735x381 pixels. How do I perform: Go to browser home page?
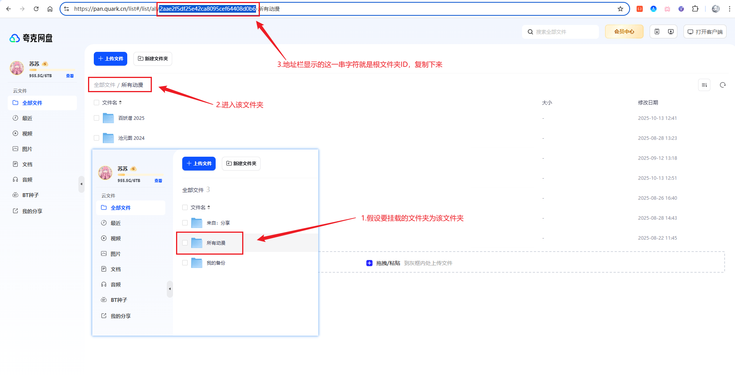(50, 9)
